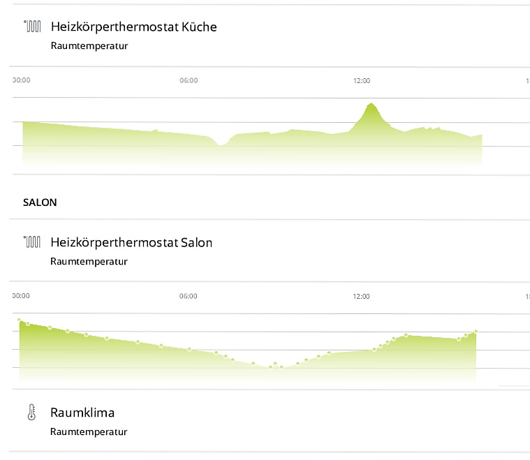This screenshot has width=530, height=460.
Task: Click the noon temperature peak in Küche chart
Action: pyautogui.click(x=371, y=104)
